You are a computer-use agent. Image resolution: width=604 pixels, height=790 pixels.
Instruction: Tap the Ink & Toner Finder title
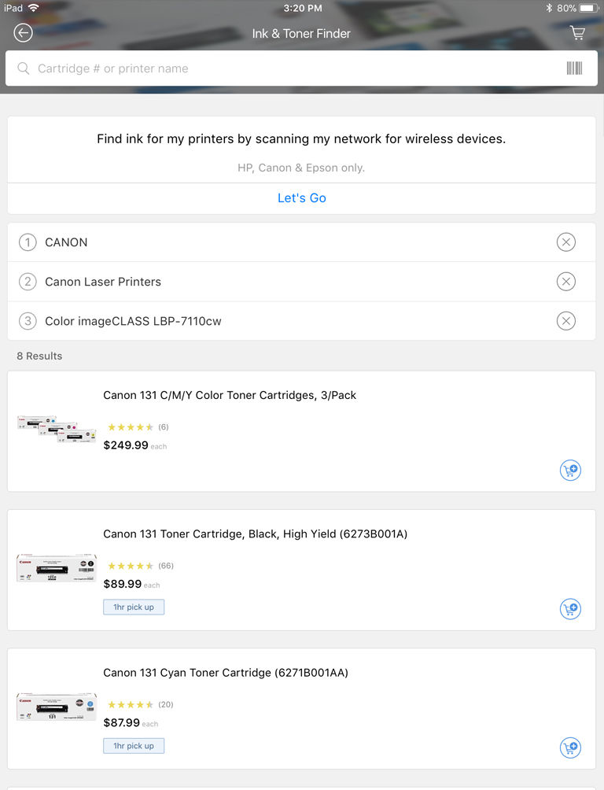coord(301,33)
